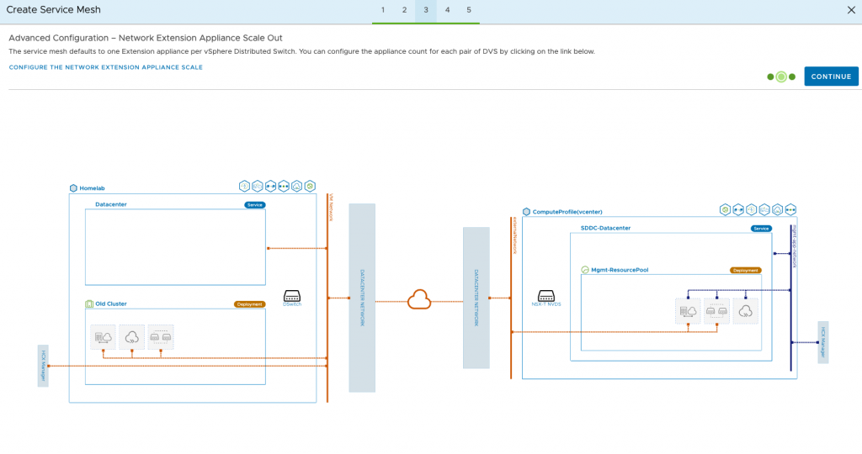Open Configure the Network Extension Appliance Scale link
The height and width of the screenshot is (454, 862).
(105, 67)
